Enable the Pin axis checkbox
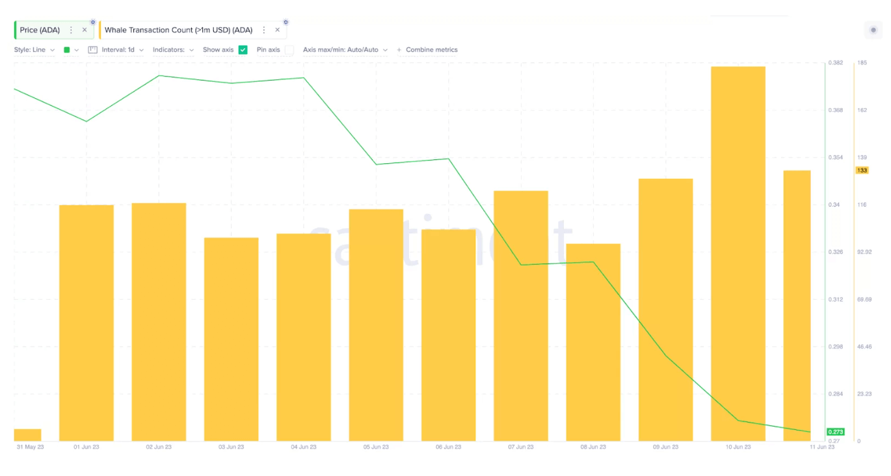Screen dimensions: 891x476 point(289,49)
